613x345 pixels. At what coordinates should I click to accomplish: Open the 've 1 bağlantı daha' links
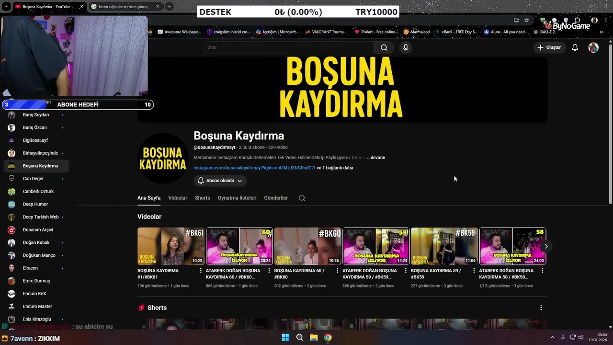pos(335,168)
